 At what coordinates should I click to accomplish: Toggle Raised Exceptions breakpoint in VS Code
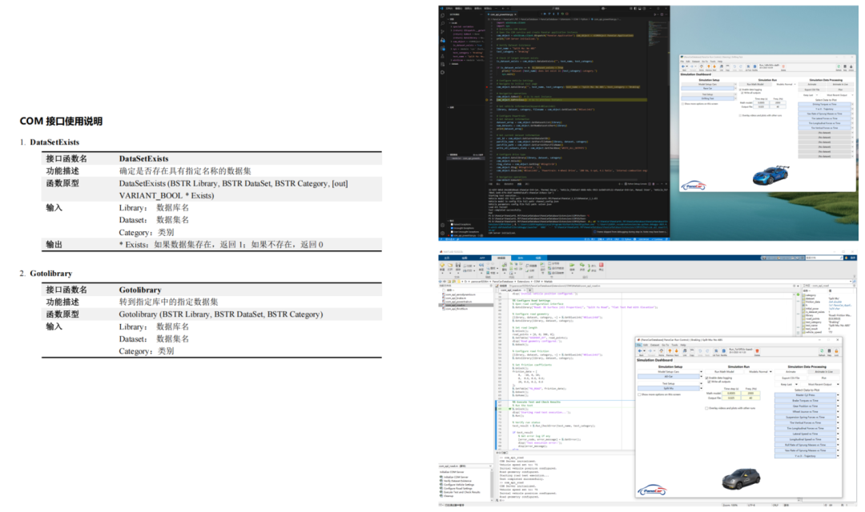point(453,224)
